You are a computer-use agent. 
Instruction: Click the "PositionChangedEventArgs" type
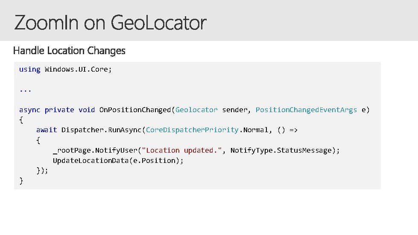(x=306, y=110)
